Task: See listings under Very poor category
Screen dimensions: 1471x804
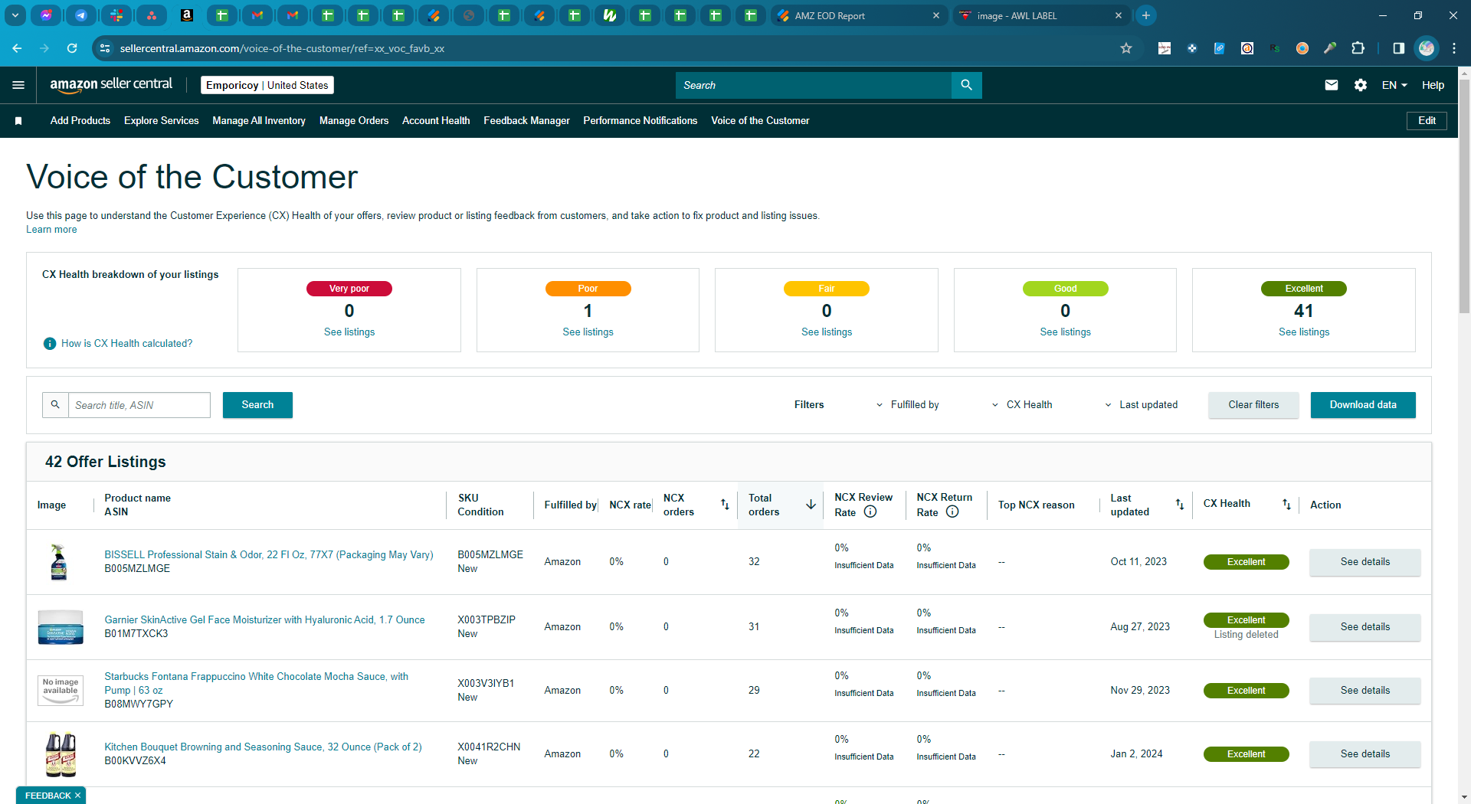Action: (349, 332)
